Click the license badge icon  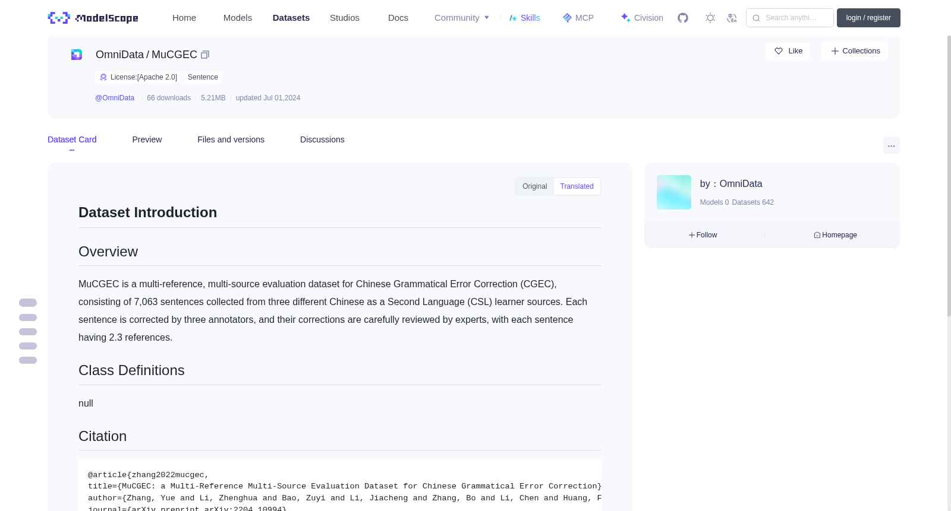click(x=103, y=77)
